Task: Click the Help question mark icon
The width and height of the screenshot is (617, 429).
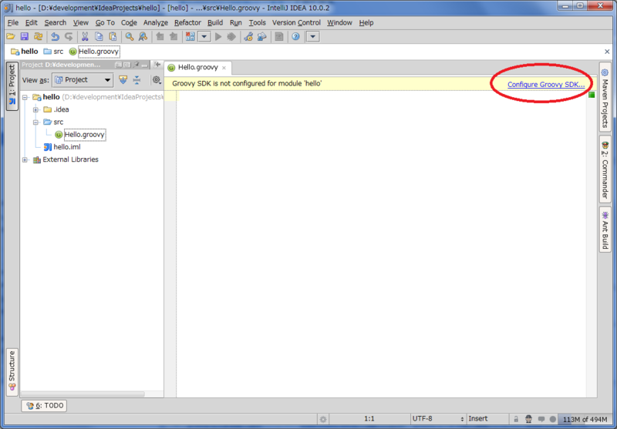Action: [295, 36]
